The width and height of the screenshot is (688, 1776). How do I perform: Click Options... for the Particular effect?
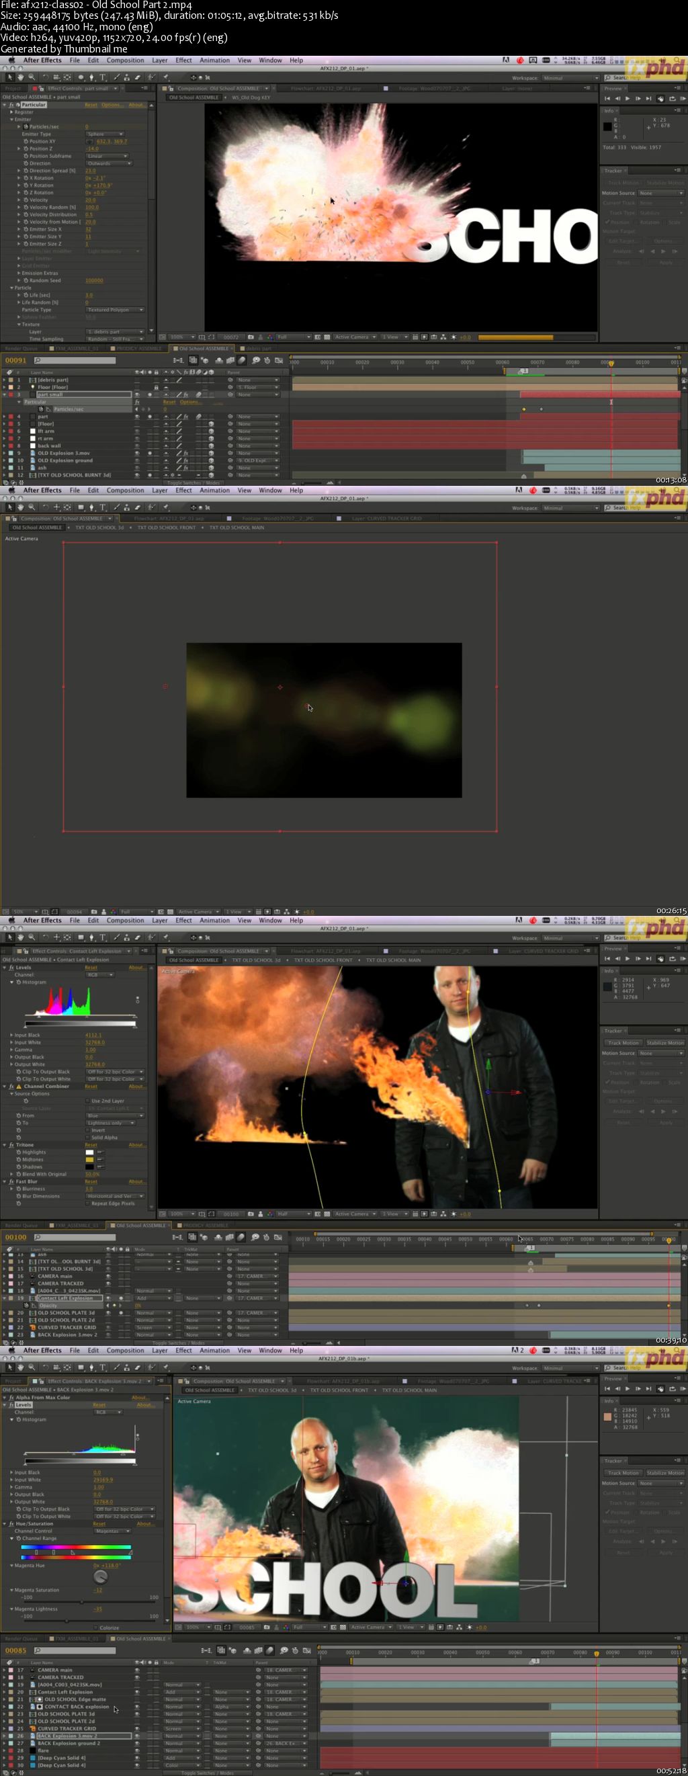pyautogui.click(x=112, y=105)
